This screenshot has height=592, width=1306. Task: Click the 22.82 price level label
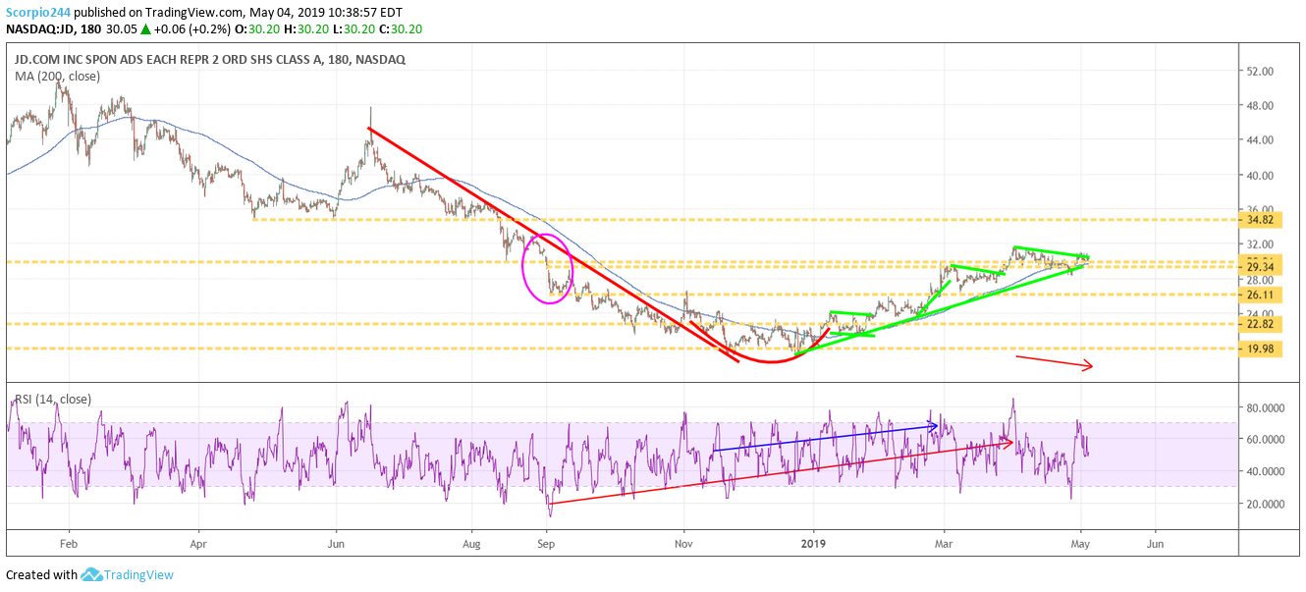tap(1261, 324)
